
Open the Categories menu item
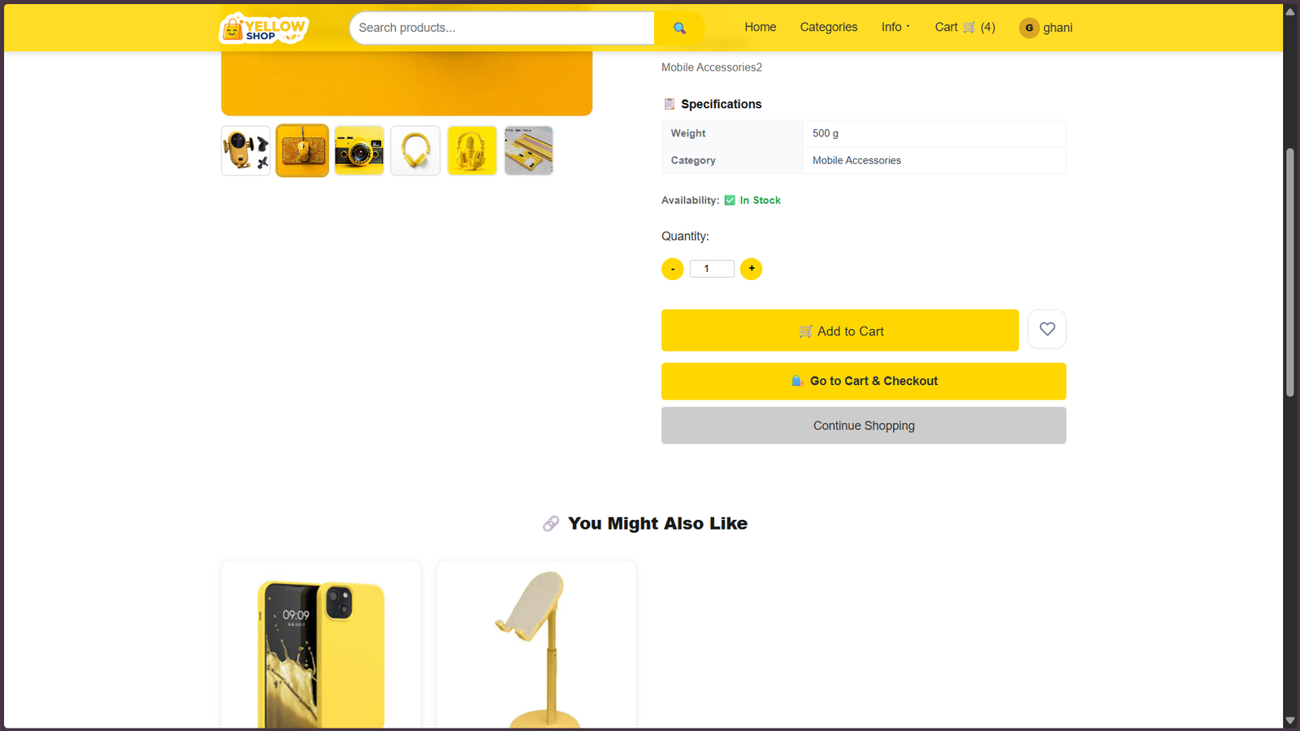(x=829, y=28)
